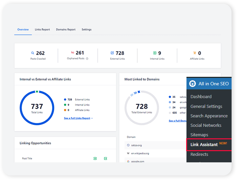This screenshot has height=180, width=237.
Task: Click the Internal Links green icon
Action: 155,53
